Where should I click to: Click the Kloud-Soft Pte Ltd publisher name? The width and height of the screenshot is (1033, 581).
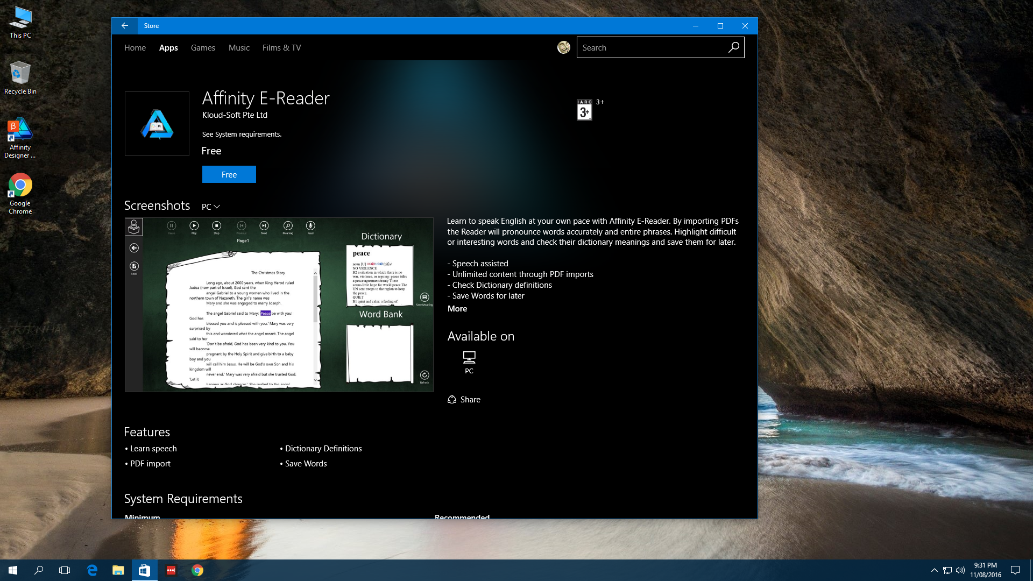235,115
